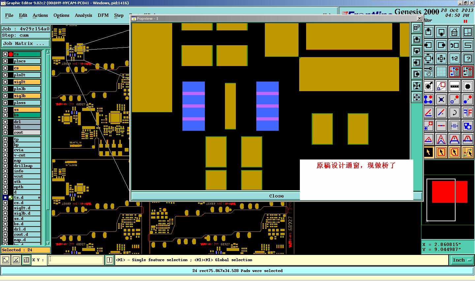Select the delete point X icon
Image resolution: width=475 pixels, height=281 pixels.
click(441, 99)
